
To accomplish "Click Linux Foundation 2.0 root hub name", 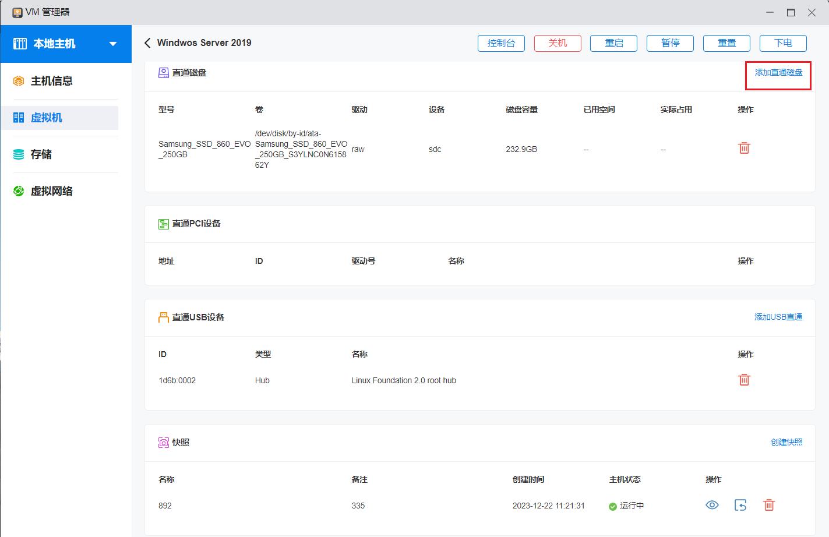I will tap(404, 380).
